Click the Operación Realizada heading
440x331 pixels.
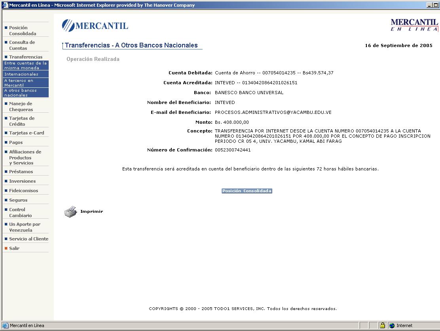(x=93, y=59)
